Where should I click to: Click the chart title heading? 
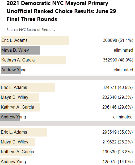pyautogui.click(x=61, y=11)
